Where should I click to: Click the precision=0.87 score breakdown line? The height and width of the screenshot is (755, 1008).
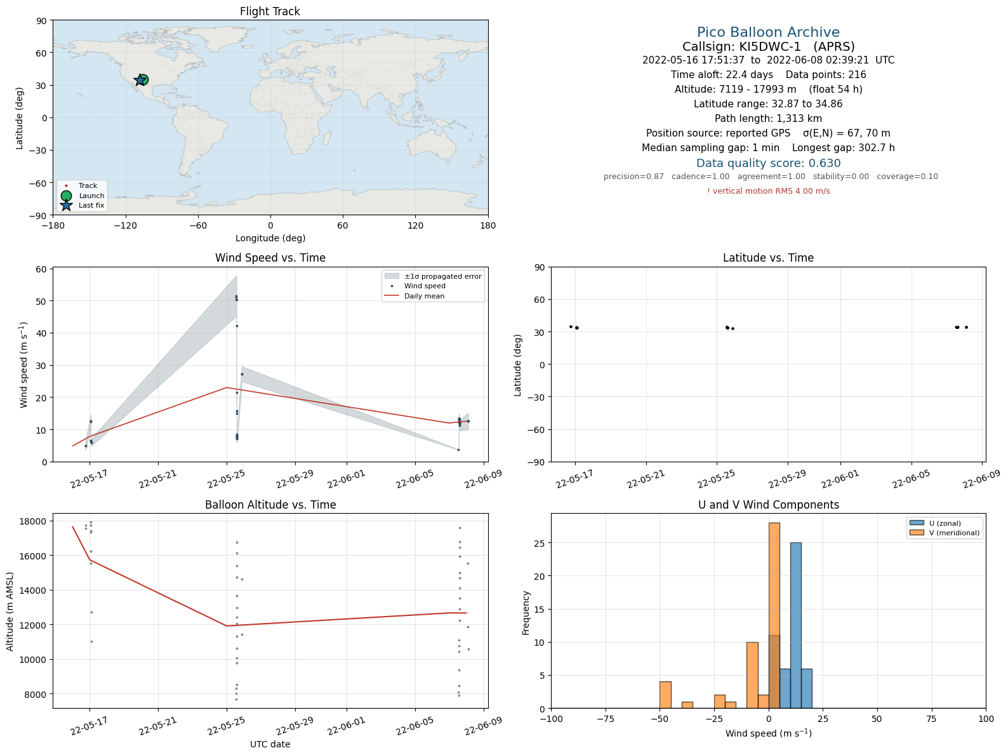[771, 177]
